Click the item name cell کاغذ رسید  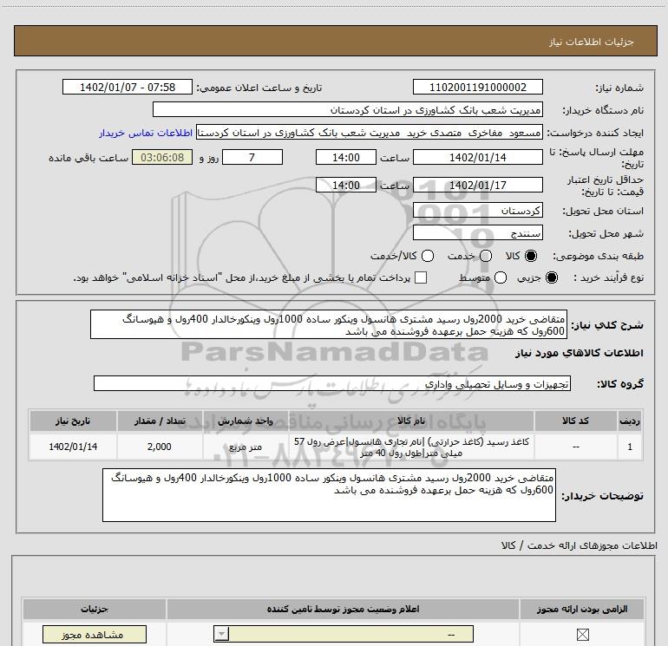coord(411,447)
